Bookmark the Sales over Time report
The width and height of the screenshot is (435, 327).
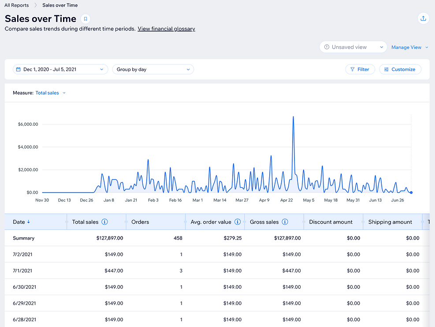(x=86, y=19)
